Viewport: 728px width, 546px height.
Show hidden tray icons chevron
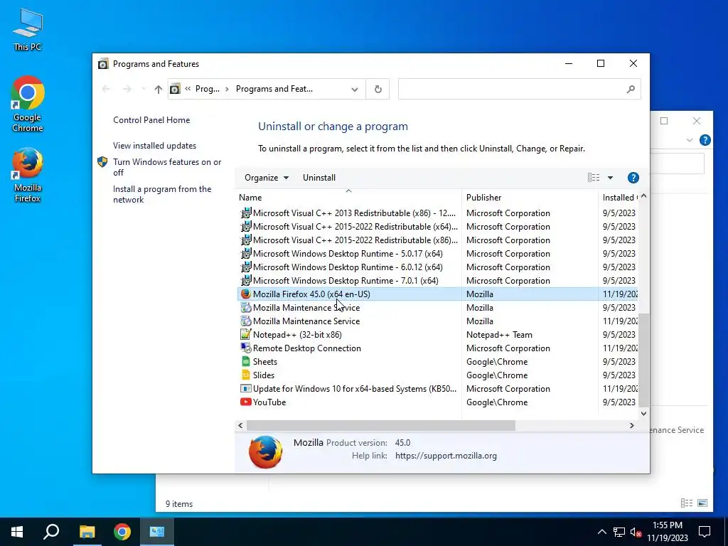[x=601, y=532]
